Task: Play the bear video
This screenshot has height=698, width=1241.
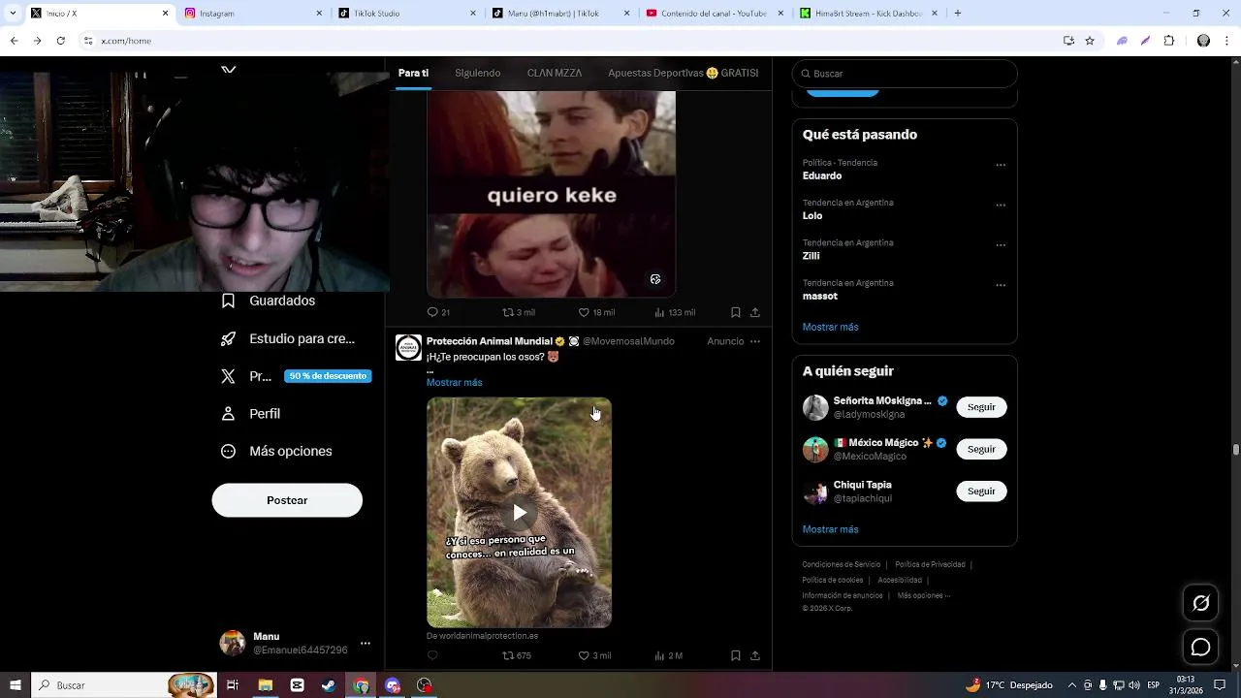Action: (520, 513)
